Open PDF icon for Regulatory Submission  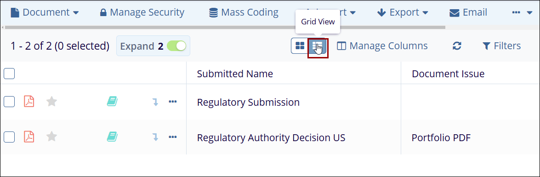pyautogui.click(x=29, y=102)
